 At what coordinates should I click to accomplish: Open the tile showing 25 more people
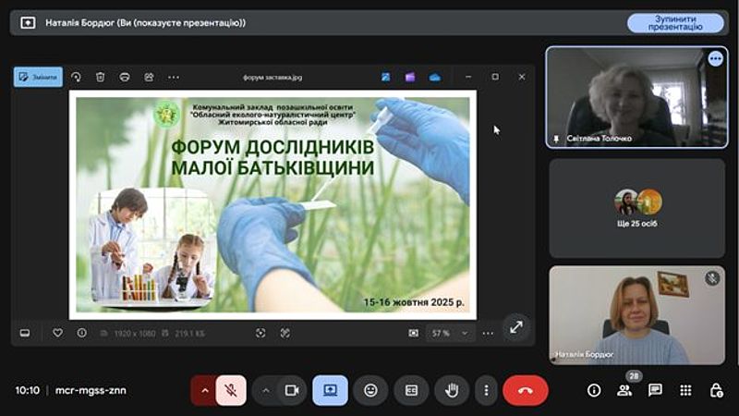click(636, 208)
